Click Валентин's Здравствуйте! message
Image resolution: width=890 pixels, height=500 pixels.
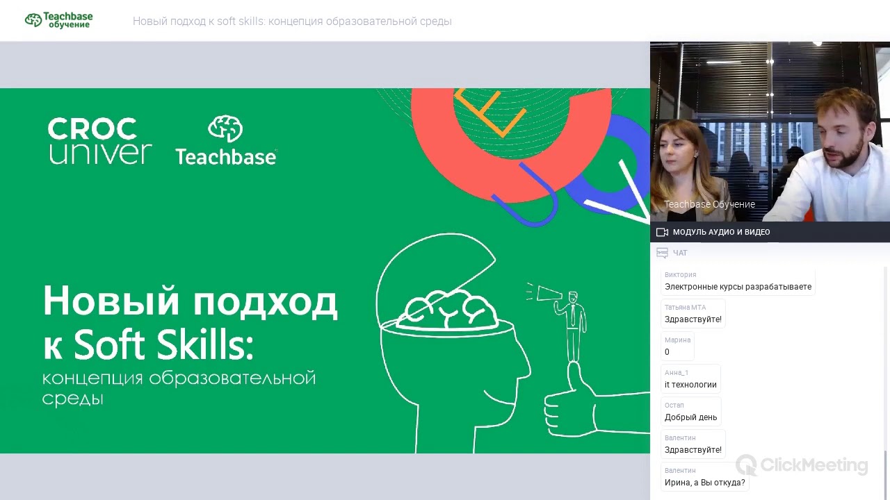(693, 444)
